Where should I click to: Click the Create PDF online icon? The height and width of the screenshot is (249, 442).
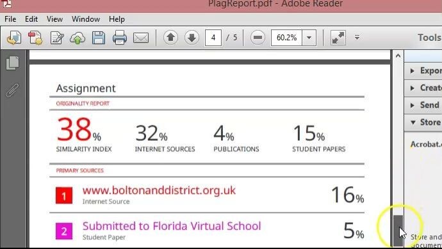click(x=14, y=38)
